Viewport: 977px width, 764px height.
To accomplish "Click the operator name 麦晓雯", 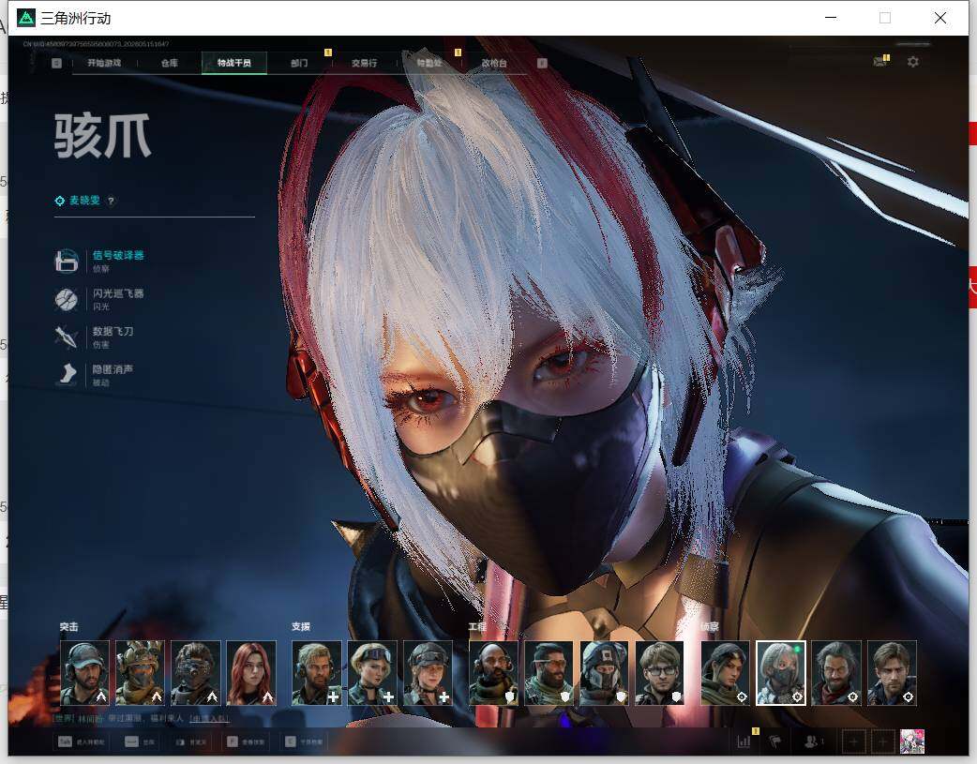I will [x=84, y=200].
